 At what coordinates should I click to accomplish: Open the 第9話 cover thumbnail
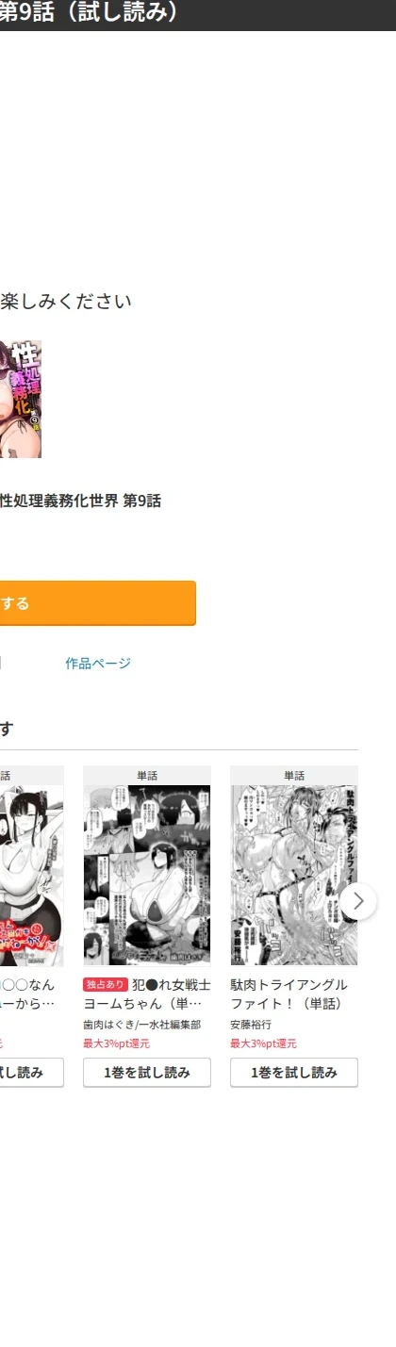21,400
